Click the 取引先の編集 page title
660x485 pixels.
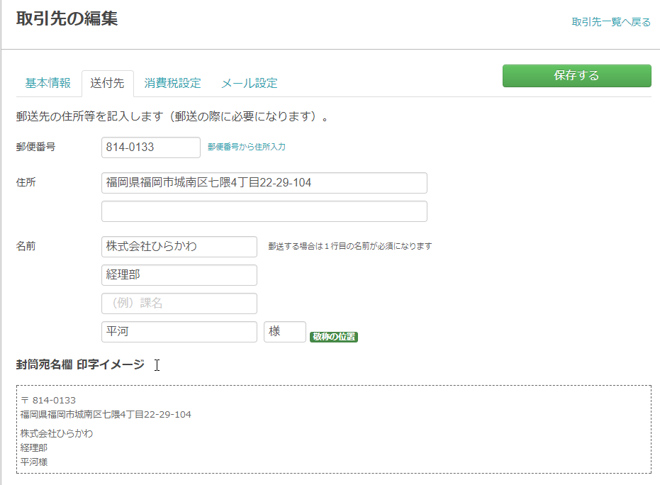pos(67,18)
